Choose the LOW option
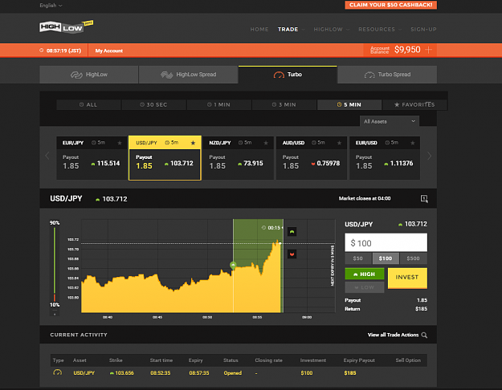Viewport: 502px width, 390px height. [365, 287]
